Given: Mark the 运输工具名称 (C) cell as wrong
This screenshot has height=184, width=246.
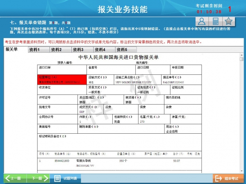Looking at the screenshot, I should click(x=138, y=79).
